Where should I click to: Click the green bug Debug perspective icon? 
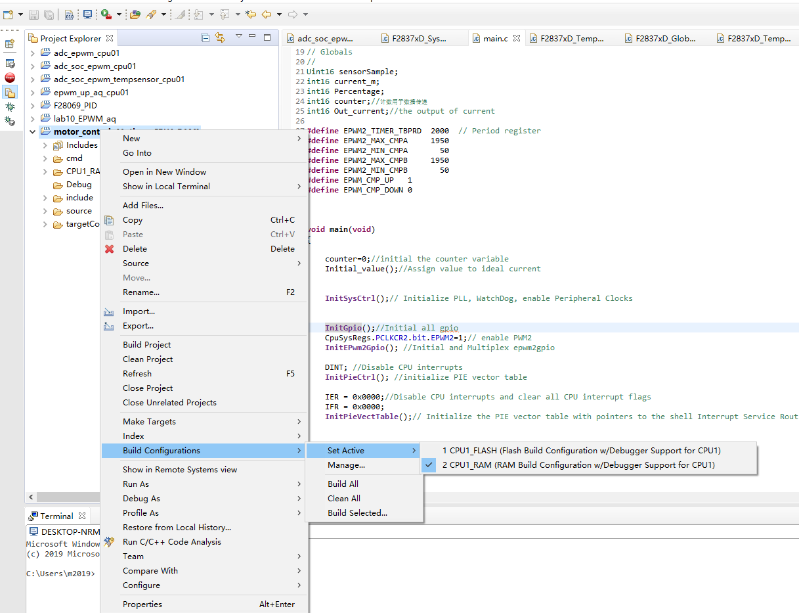pos(10,106)
